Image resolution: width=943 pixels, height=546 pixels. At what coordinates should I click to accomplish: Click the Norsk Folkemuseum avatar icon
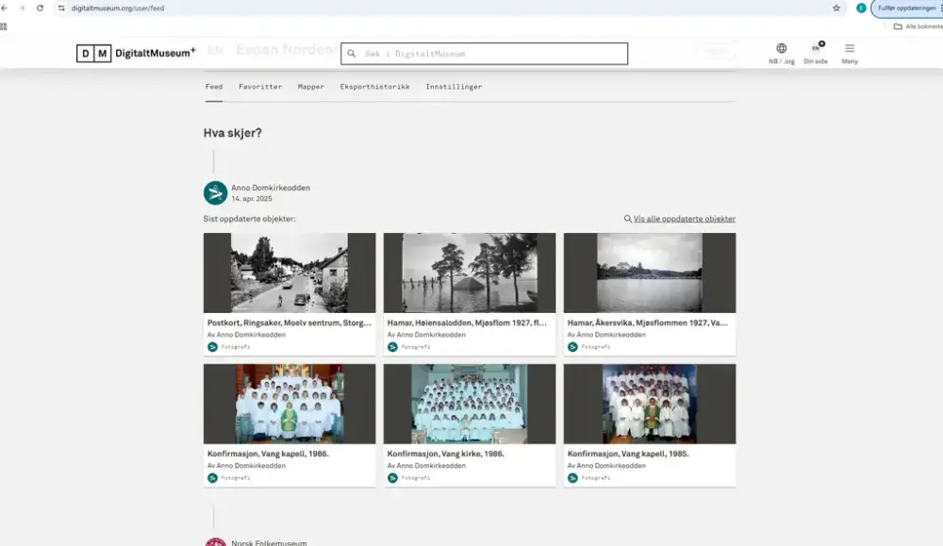click(x=216, y=543)
